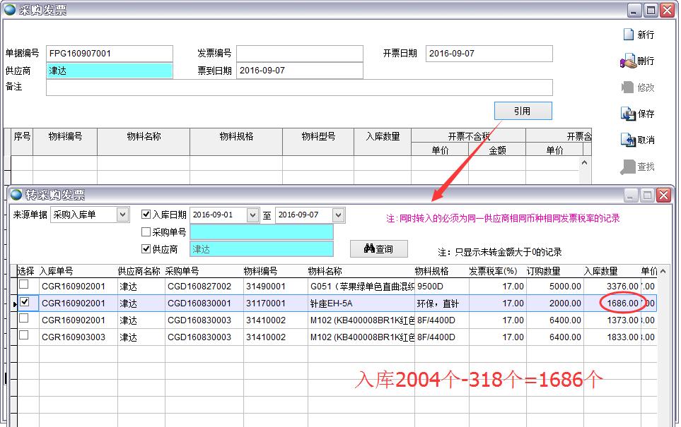Uncheck the 供应商 filter checkbox
The image size is (681, 427).
(x=146, y=248)
